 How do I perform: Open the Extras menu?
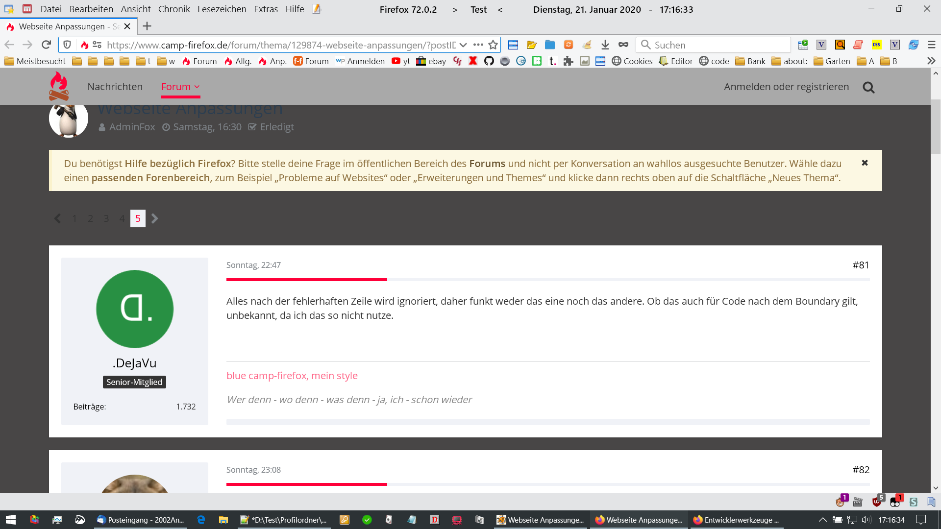tap(266, 9)
